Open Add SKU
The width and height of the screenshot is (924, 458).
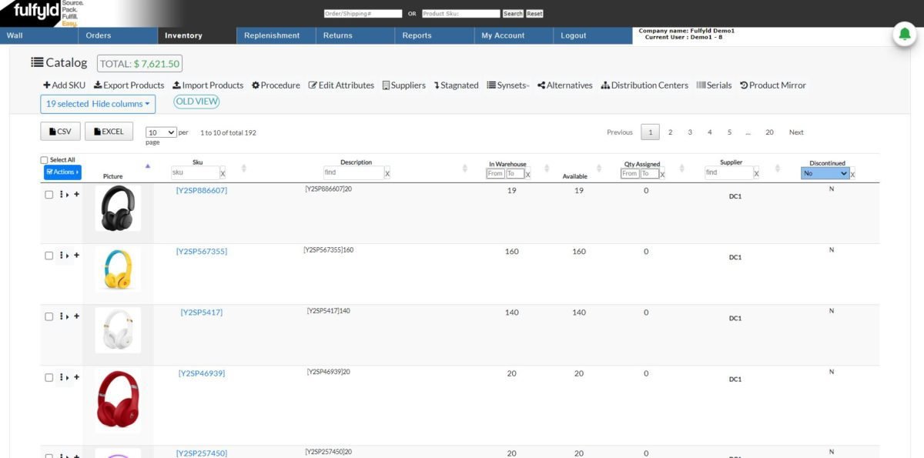click(65, 85)
